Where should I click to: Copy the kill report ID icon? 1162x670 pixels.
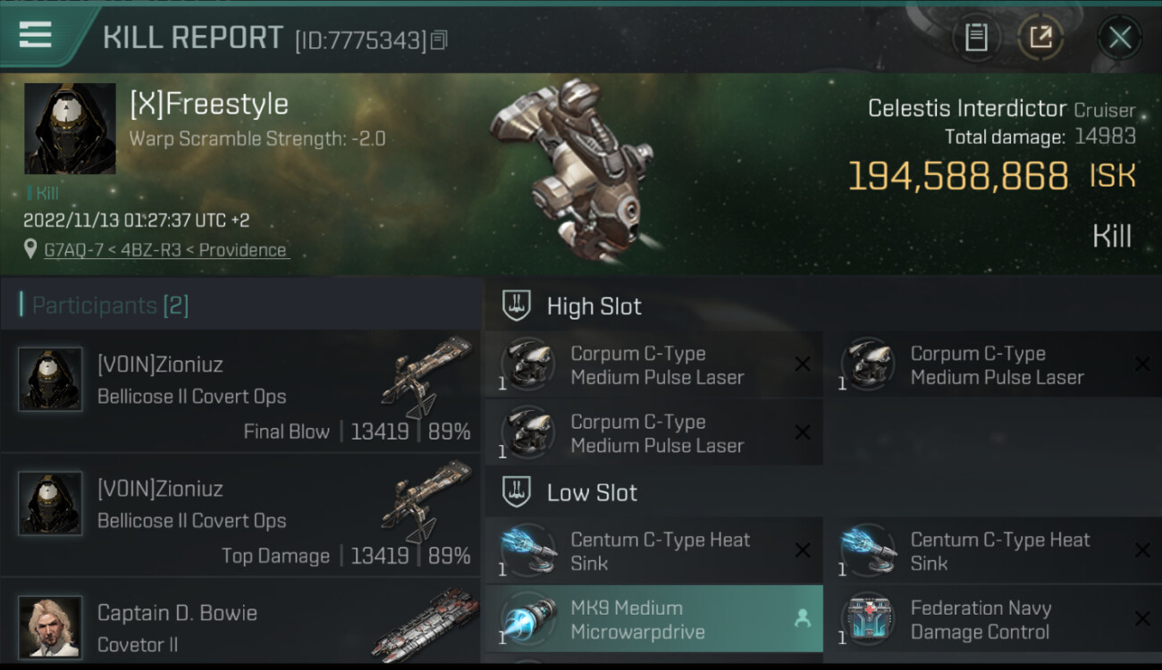(439, 40)
